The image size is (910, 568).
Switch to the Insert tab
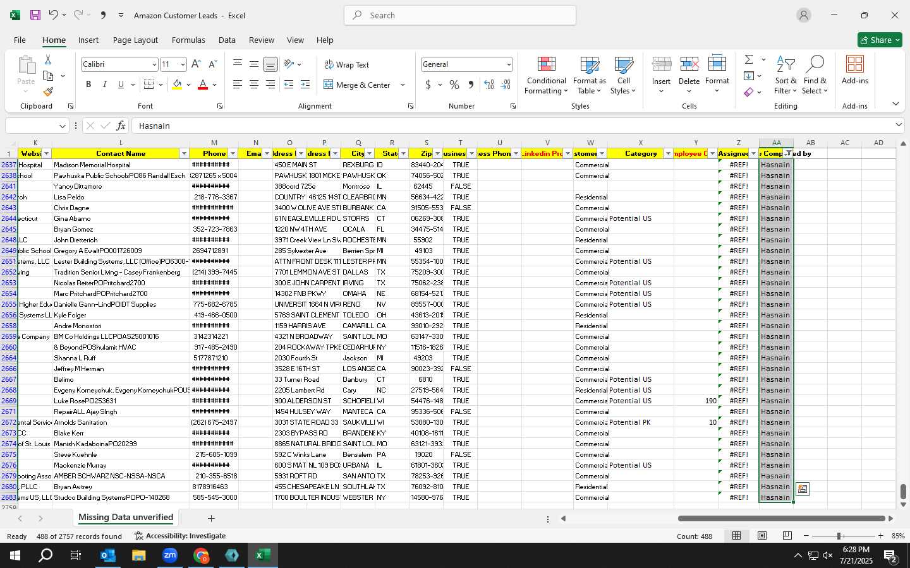(x=88, y=40)
